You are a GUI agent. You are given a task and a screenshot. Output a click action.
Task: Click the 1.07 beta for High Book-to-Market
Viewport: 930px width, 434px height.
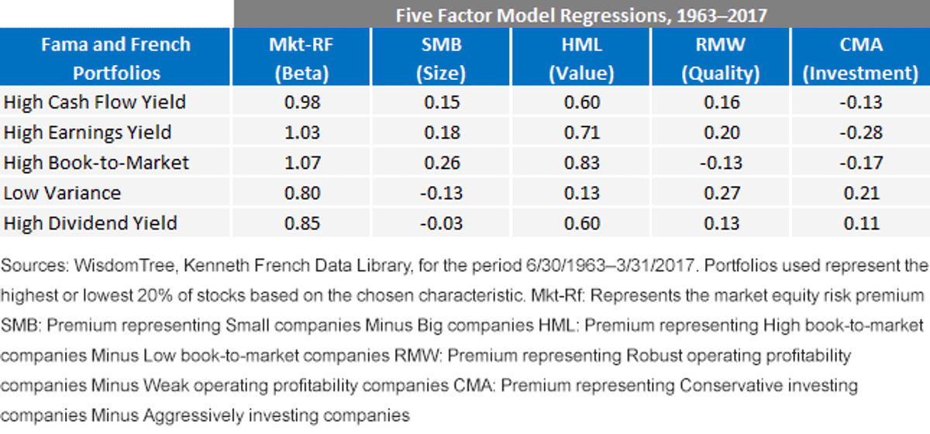click(303, 163)
